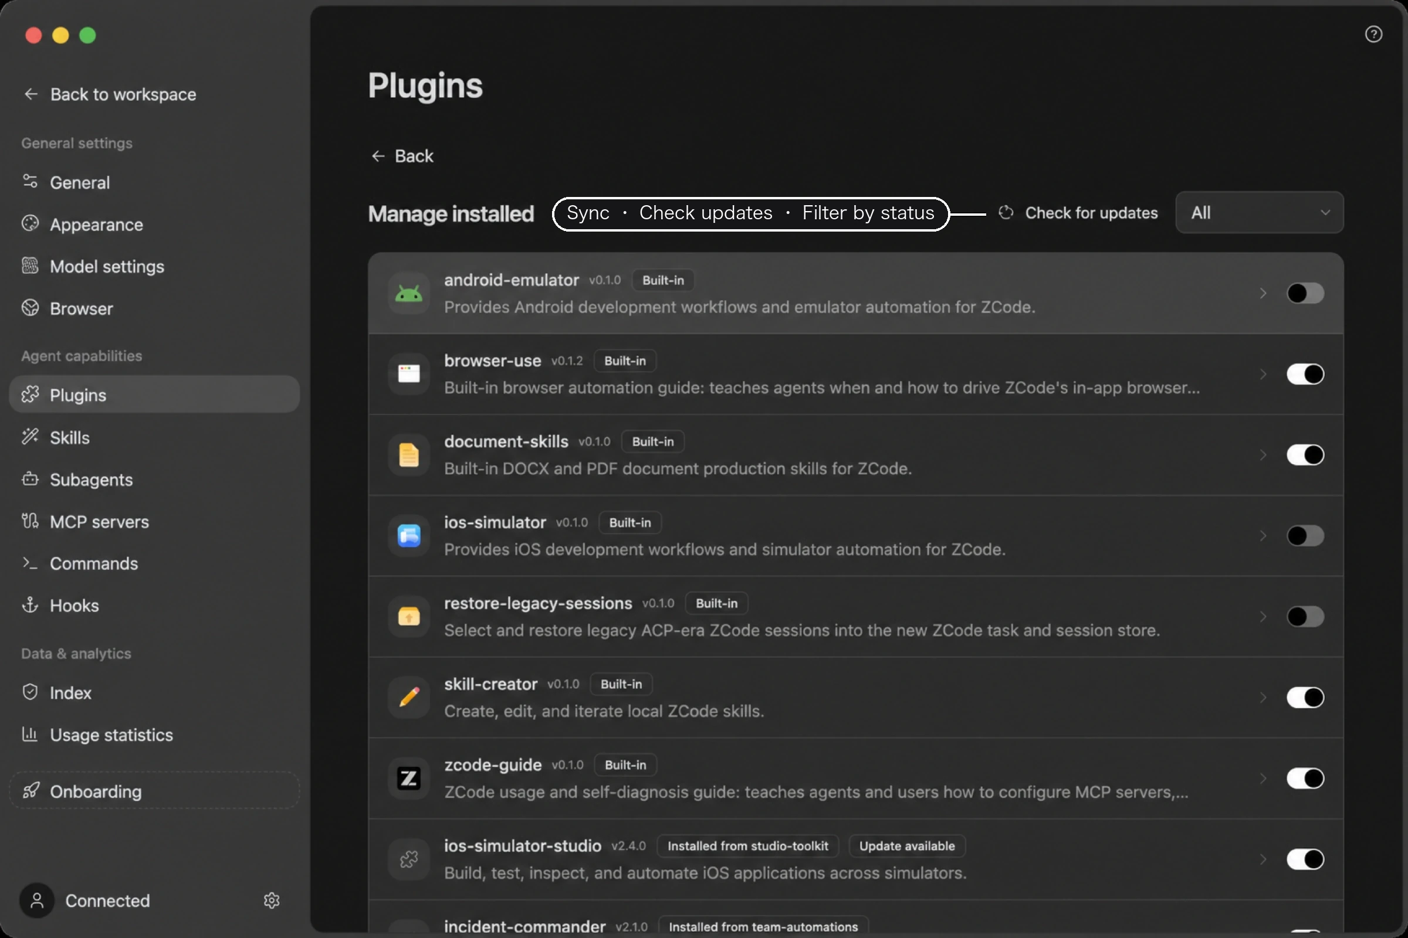Enable the android-emulator plugin toggle
1408x938 pixels.
tap(1305, 293)
